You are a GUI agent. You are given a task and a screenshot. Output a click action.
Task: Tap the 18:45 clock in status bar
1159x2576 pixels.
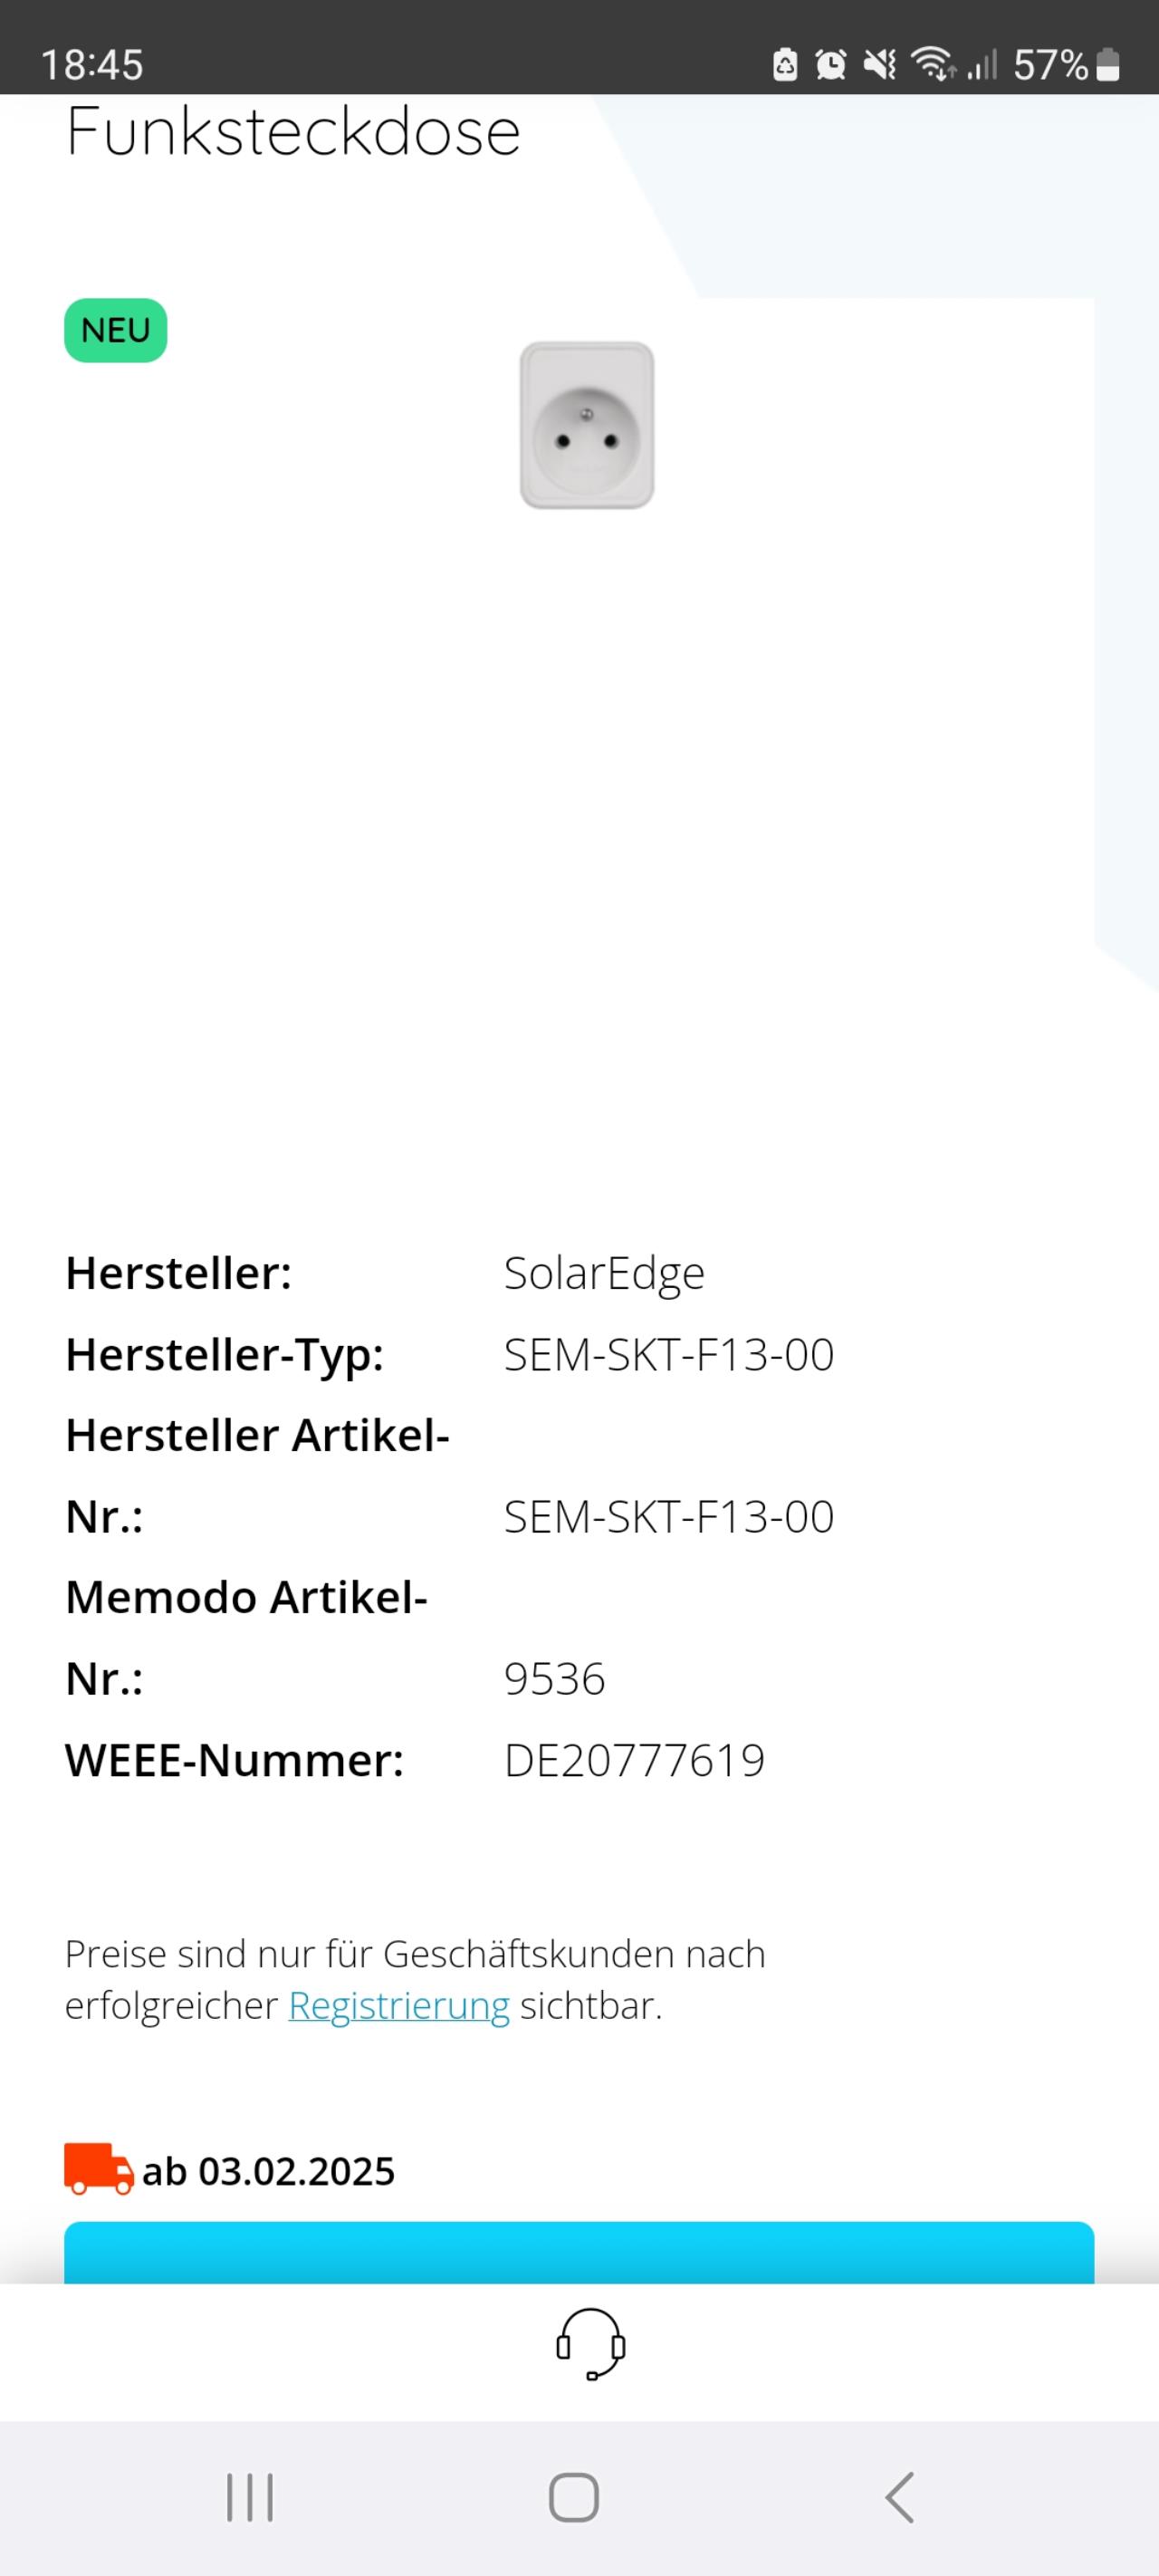click(x=92, y=65)
